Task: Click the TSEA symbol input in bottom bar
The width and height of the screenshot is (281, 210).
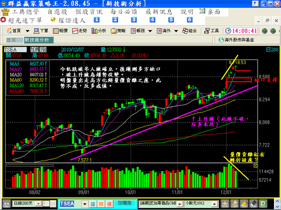Action: [71, 203]
